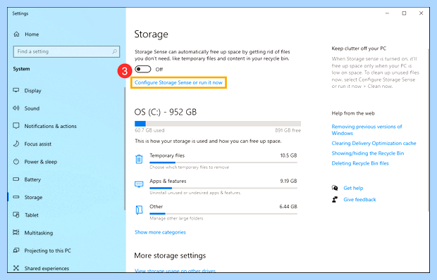The image size is (437, 280).
Task: Click the Other folders icon
Action: (x=139, y=210)
